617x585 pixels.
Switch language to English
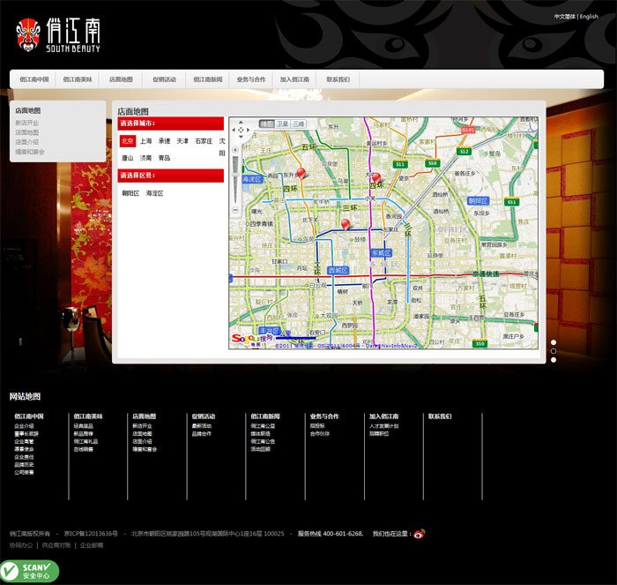pos(589,17)
